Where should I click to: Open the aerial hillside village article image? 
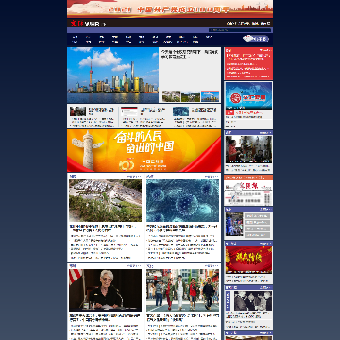click(x=106, y=200)
